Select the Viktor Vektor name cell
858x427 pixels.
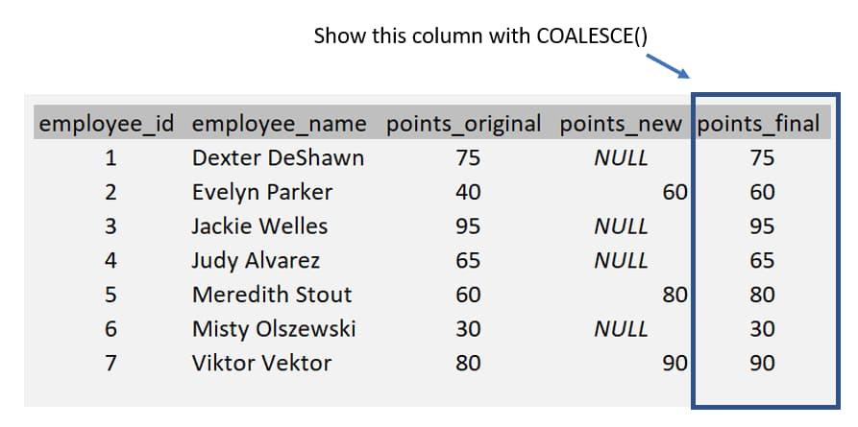[x=261, y=363]
